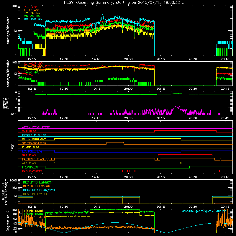Select the GAP_FLAG label

point(29,131)
